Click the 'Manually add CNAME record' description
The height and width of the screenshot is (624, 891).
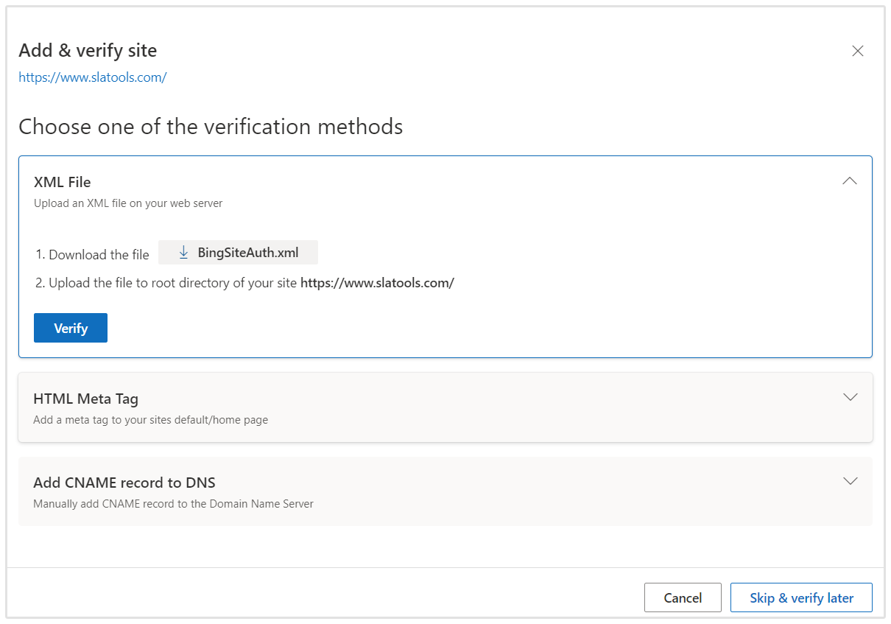click(173, 504)
